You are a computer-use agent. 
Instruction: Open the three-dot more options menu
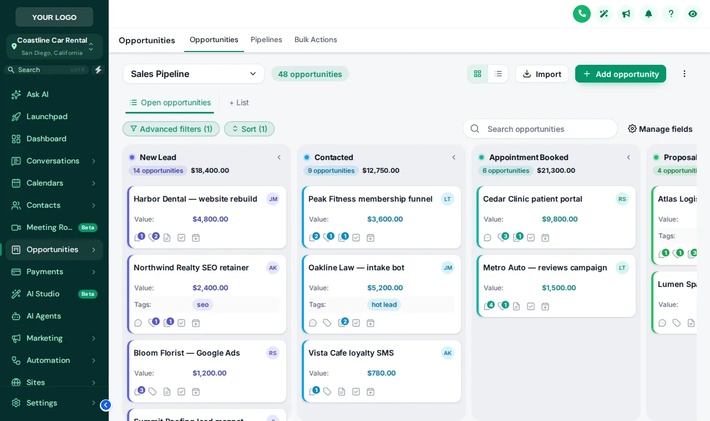point(684,74)
